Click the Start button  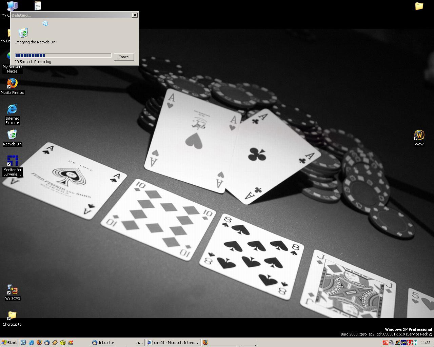(x=9, y=343)
